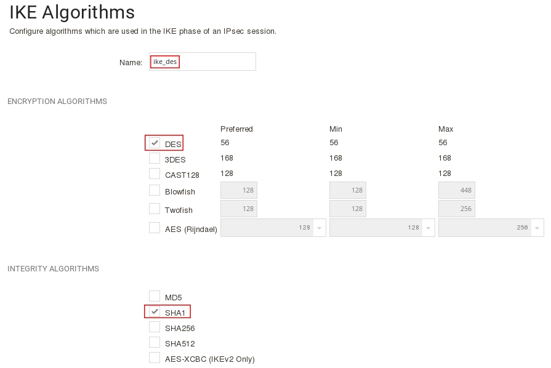Enable the MD5 integrity checkbox
The width and height of the screenshot is (551, 368).
[x=155, y=296]
